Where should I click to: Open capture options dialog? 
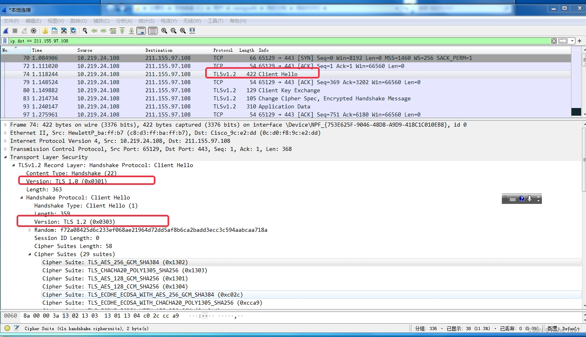(34, 31)
